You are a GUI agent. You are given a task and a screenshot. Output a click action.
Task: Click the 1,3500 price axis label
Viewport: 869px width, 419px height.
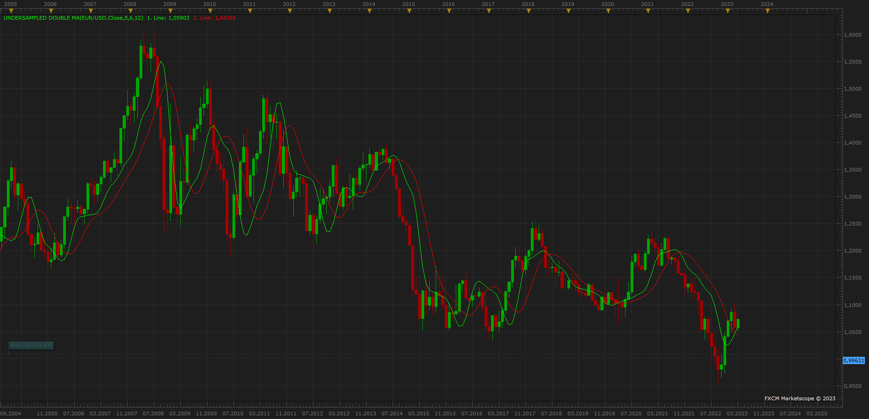tap(853, 170)
